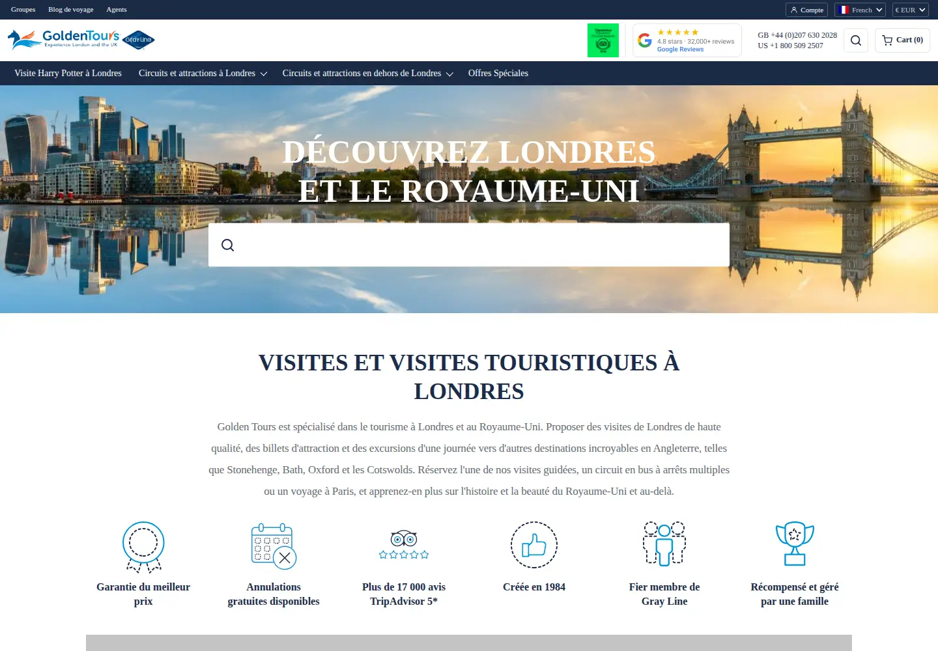Click the free cancellation calendar icon
The width and height of the screenshot is (938, 651).
point(274,546)
